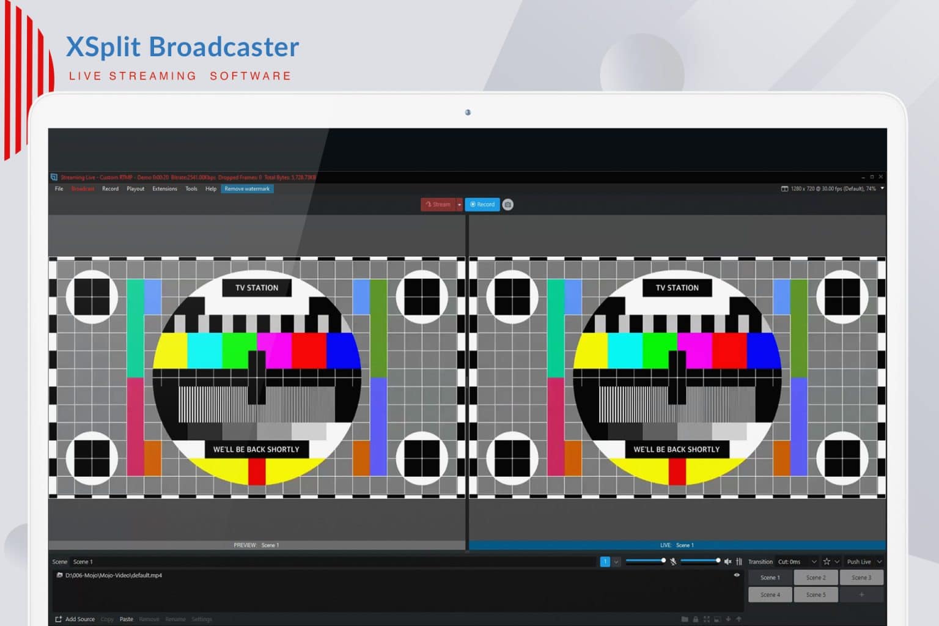
Task: Switch to Scene 3
Action: click(863, 577)
